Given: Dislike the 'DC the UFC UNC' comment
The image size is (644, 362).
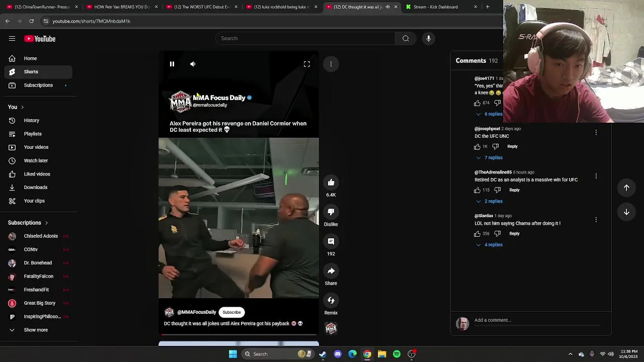Looking at the screenshot, I should point(496,147).
